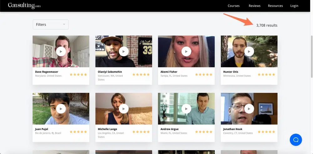
Task: Play Michelle Lange's video review
Action: point(124,109)
